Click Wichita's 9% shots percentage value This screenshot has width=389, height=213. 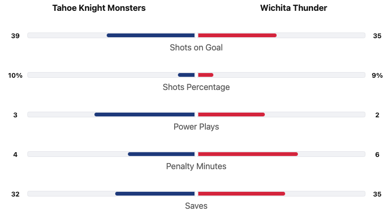coord(377,75)
